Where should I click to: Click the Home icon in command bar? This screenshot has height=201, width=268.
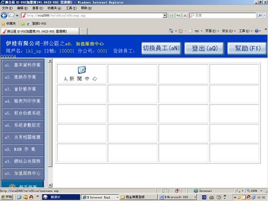[x=171, y=31]
